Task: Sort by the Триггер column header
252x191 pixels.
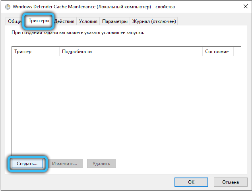Action: (35, 52)
